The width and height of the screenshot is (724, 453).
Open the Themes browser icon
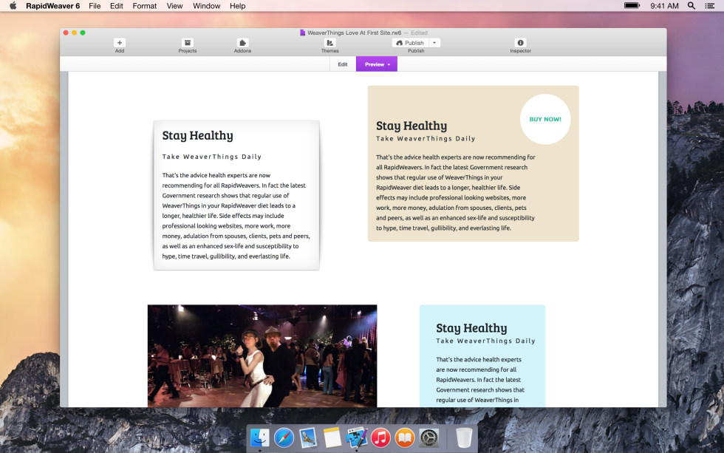[x=329, y=43]
